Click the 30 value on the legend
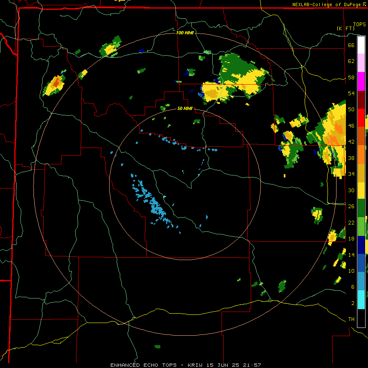The width and height of the screenshot is (368, 368). 351,190
